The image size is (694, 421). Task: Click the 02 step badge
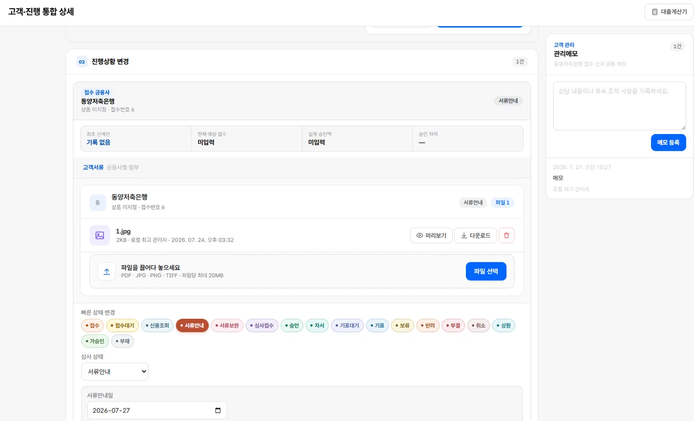82,62
